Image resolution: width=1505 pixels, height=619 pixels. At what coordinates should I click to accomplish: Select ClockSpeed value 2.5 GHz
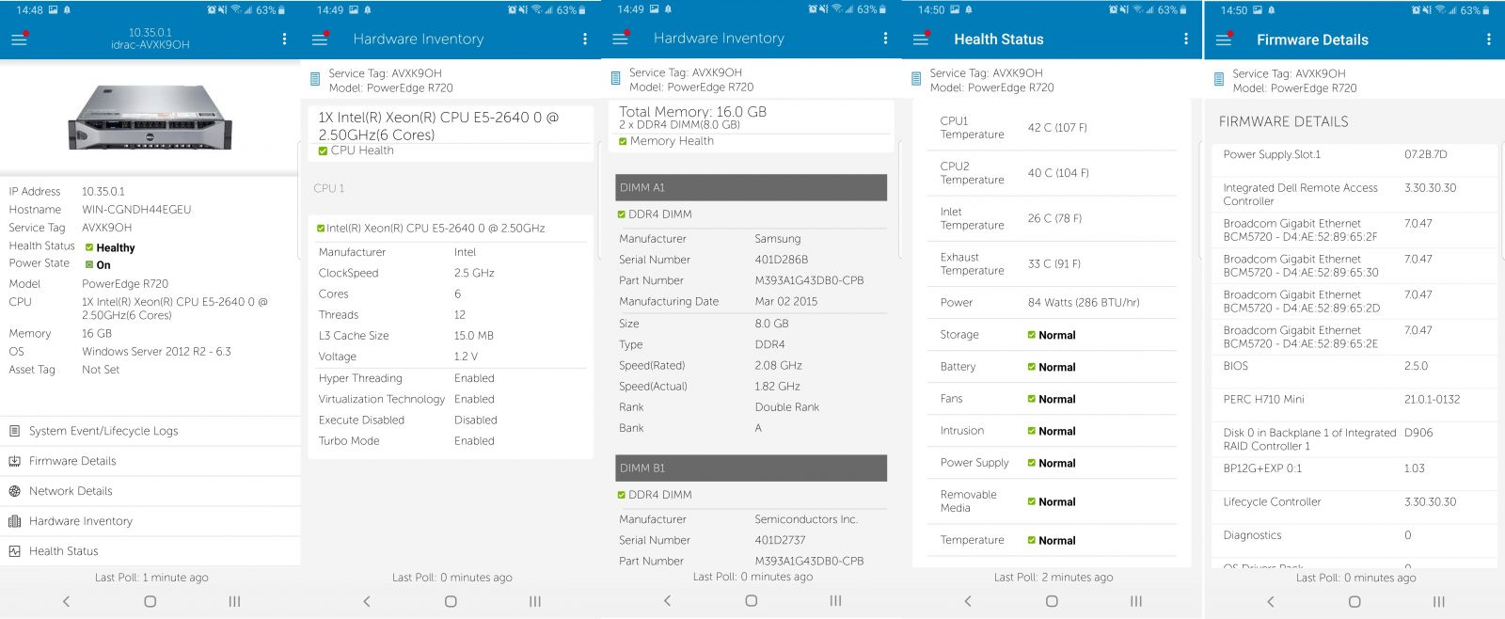(474, 273)
